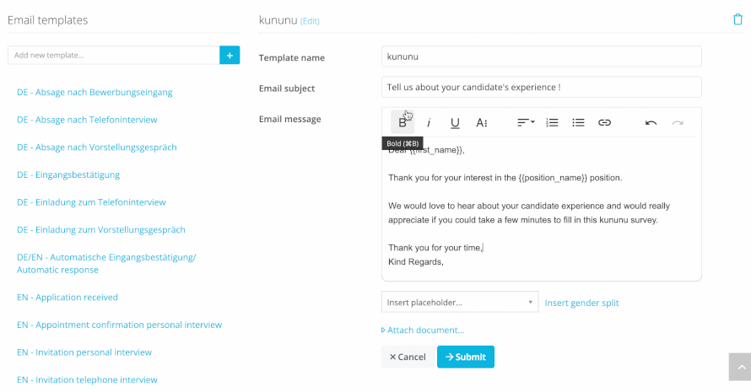
Task: Select the DE - Eingangsbestätigung template
Action: tap(68, 175)
